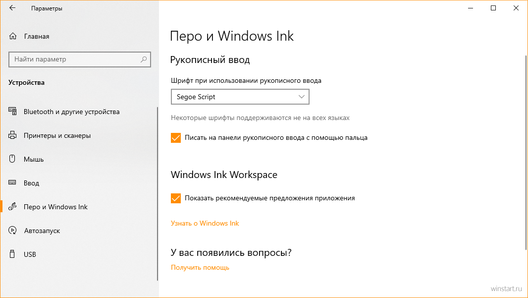Disable recommended app suggestions checkbox
Screen dimensions: 528x298
176,198
